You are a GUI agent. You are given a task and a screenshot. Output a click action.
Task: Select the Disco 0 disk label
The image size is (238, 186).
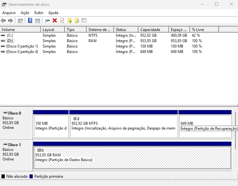pyautogui.click(x=15, y=113)
